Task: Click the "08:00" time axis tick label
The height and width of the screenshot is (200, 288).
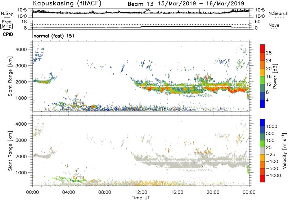Action: [105, 192]
